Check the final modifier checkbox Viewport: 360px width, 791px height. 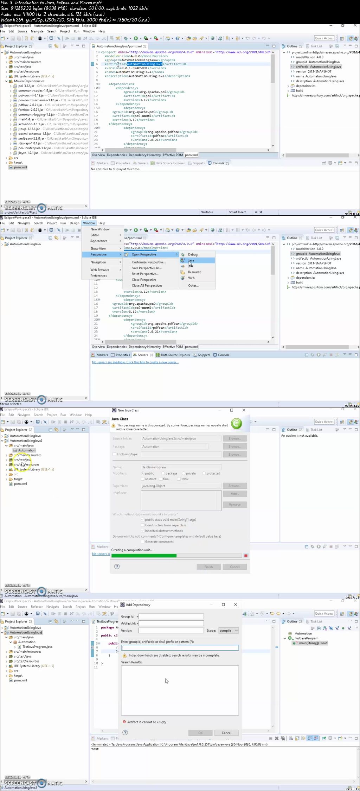161,479
